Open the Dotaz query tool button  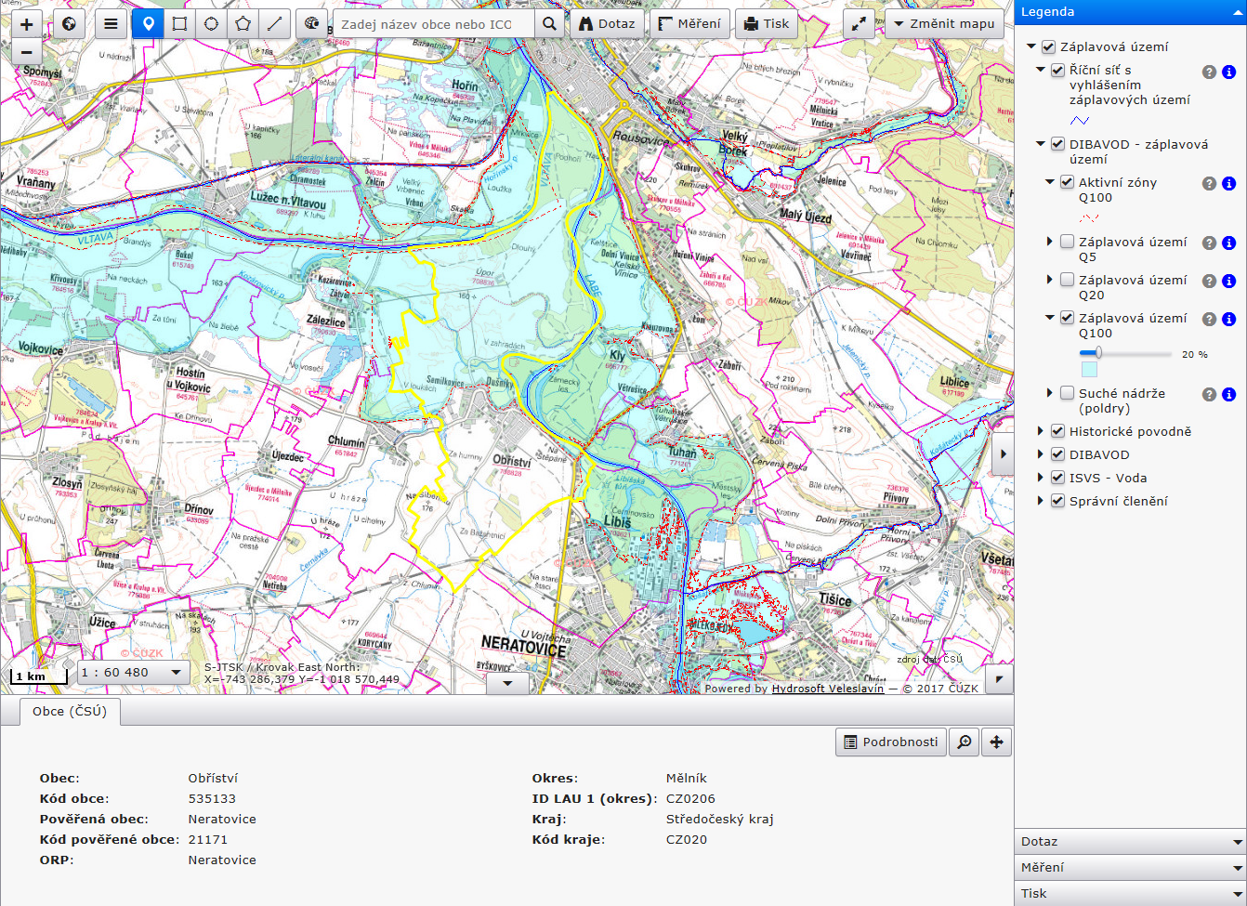tap(608, 24)
